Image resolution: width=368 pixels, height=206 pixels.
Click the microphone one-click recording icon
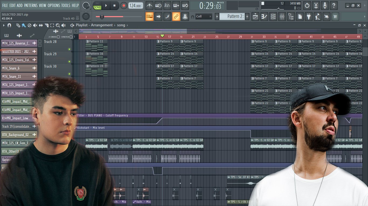click(x=325, y=5)
